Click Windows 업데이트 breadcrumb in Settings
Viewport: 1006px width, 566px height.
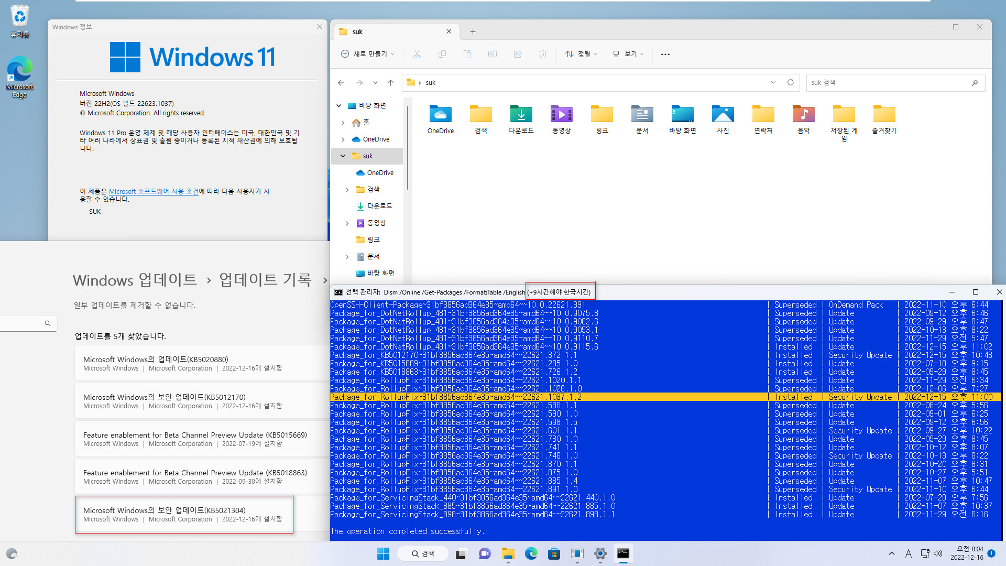(x=135, y=280)
